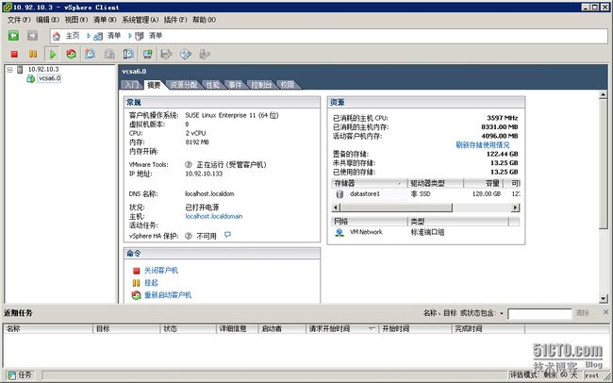Select host 10.92.10.3 server icon in tree
The height and width of the screenshot is (383, 613).
pyautogui.click(x=20, y=69)
